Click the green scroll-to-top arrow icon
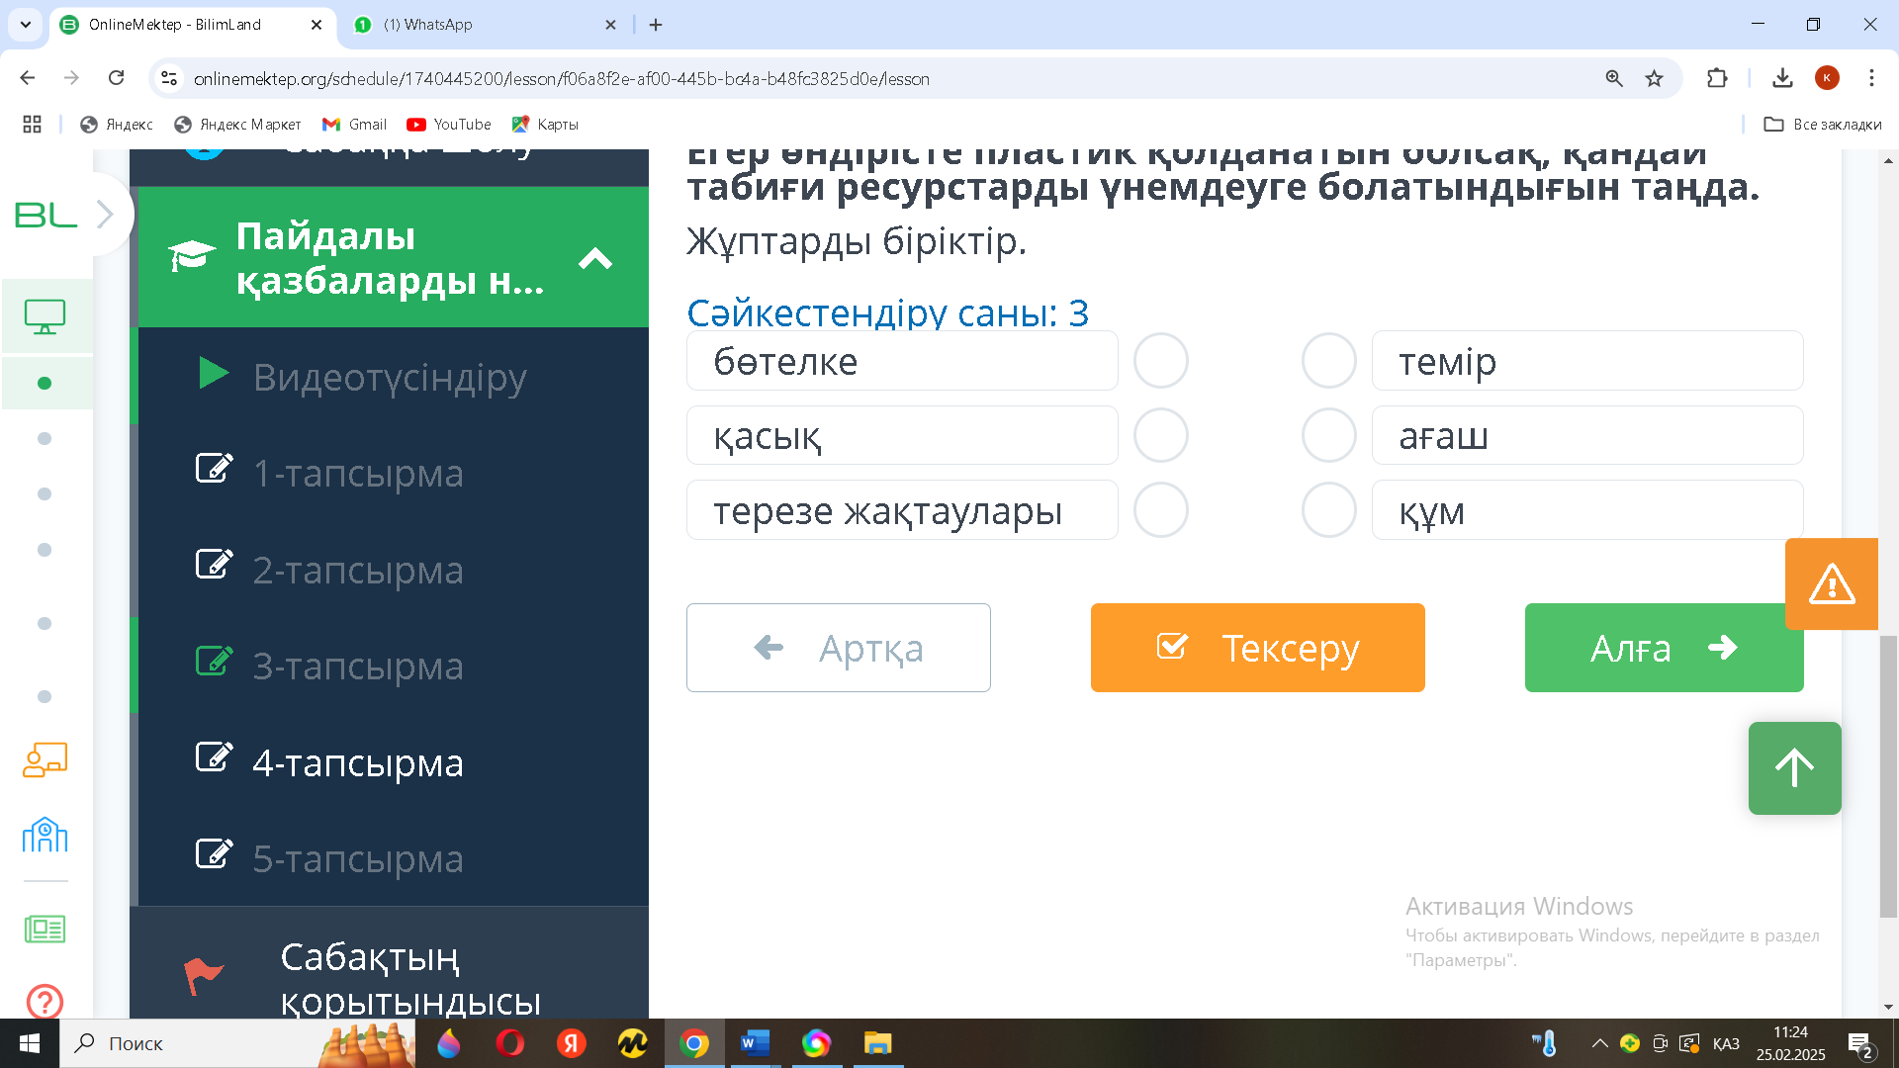This screenshot has width=1899, height=1068. (x=1794, y=768)
